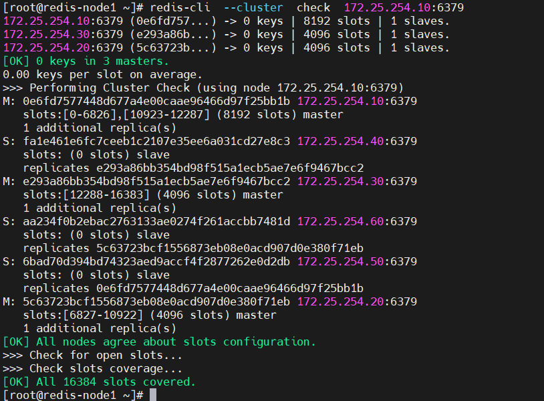
Task: Click master node ID e293a86bb354bd98f515a1ecb5ae7e6f9467bcc2 on M: line
Action: point(156,181)
